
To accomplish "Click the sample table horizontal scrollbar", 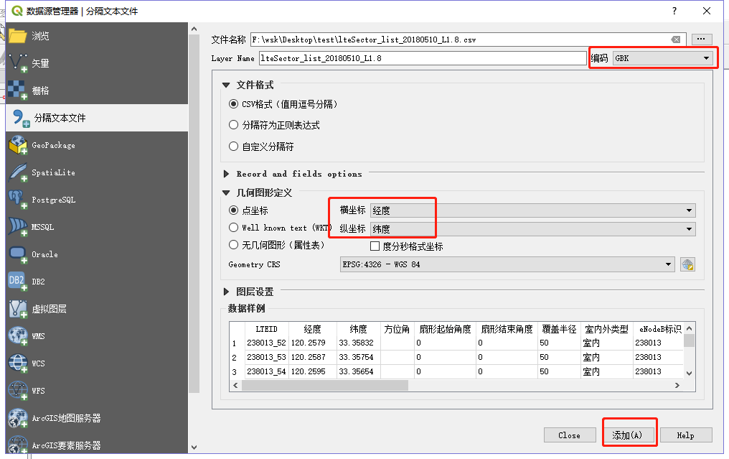I will click(x=325, y=386).
